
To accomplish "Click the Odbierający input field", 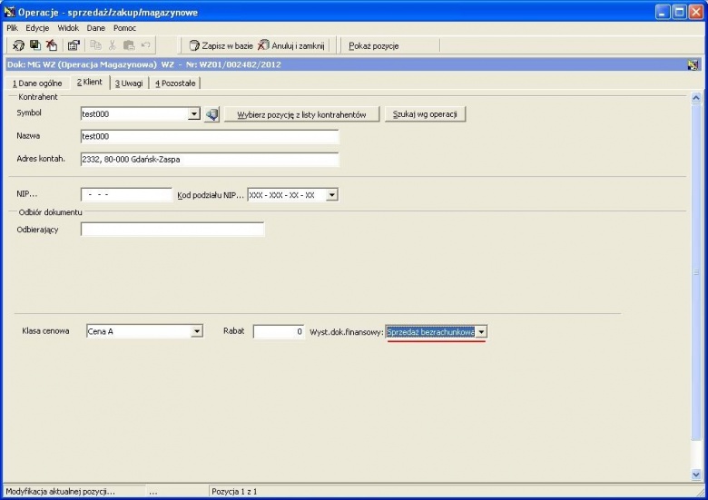I will 172,230.
